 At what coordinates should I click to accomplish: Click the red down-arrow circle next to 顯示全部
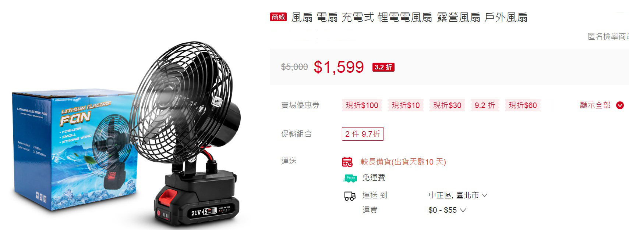click(620, 105)
